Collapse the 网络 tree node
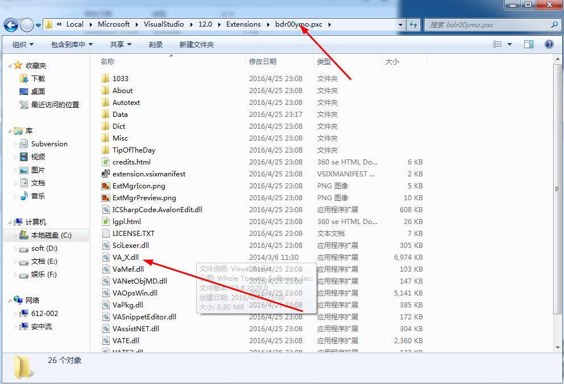Screen dimensions: 564x384 (10, 301)
